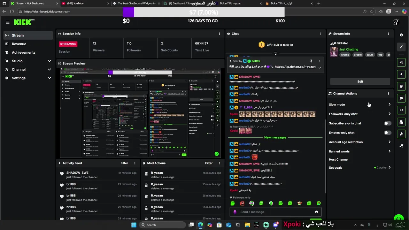Switch to the best ChatBot and Widgets tab

(136, 4)
